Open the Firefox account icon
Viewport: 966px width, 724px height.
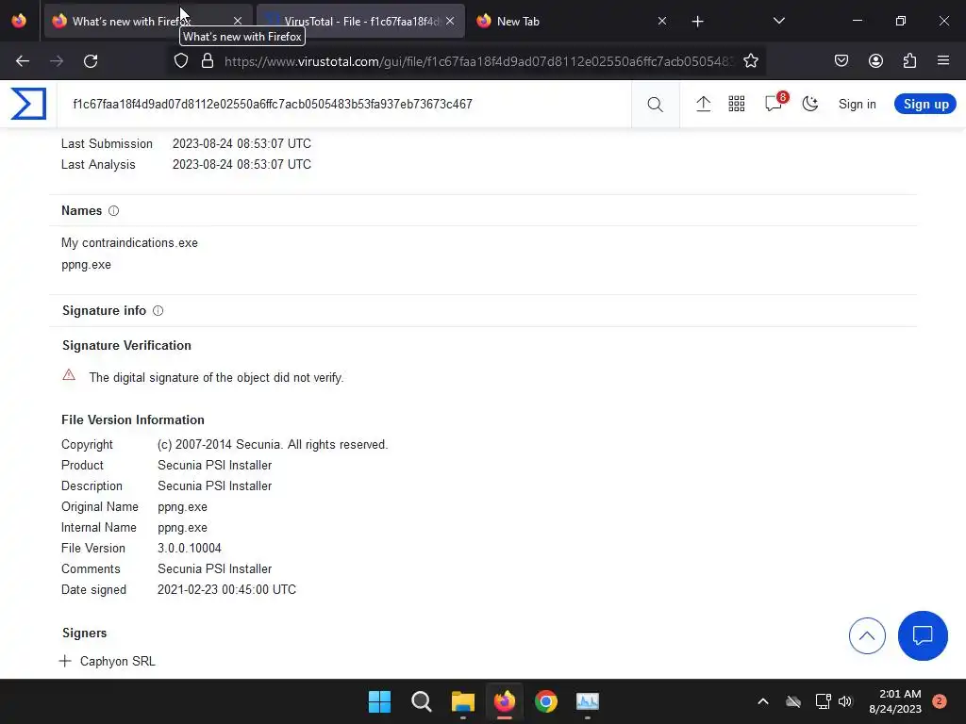tap(875, 61)
